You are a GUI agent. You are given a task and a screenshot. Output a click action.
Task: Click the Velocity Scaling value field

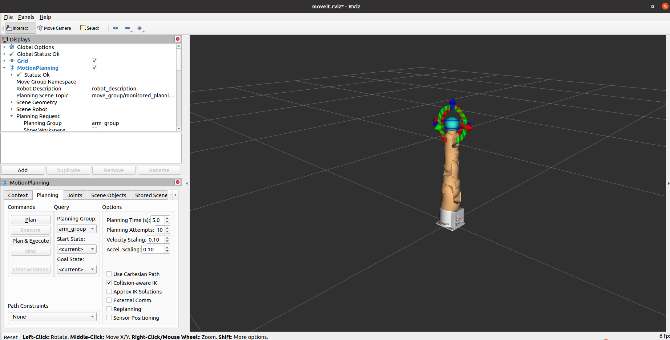click(156, 239)
